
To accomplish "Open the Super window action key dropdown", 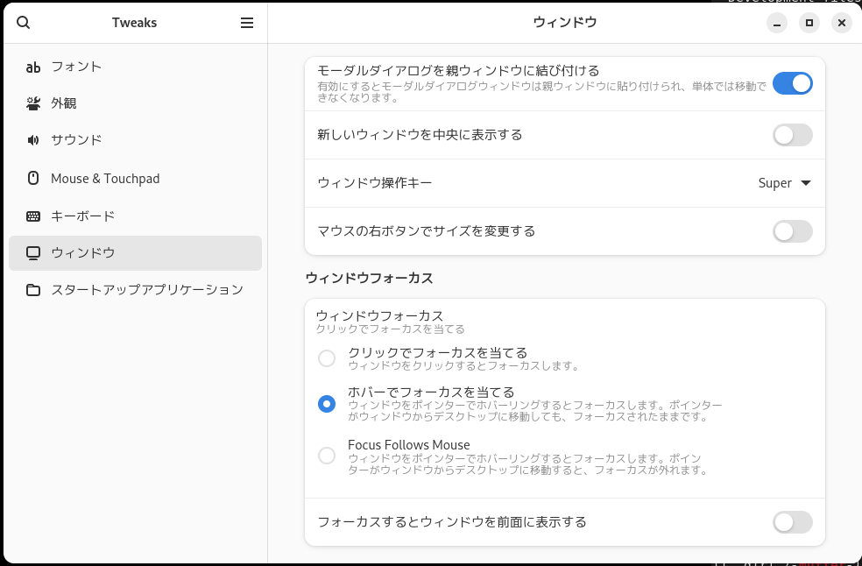I will (x=785, y=183).
